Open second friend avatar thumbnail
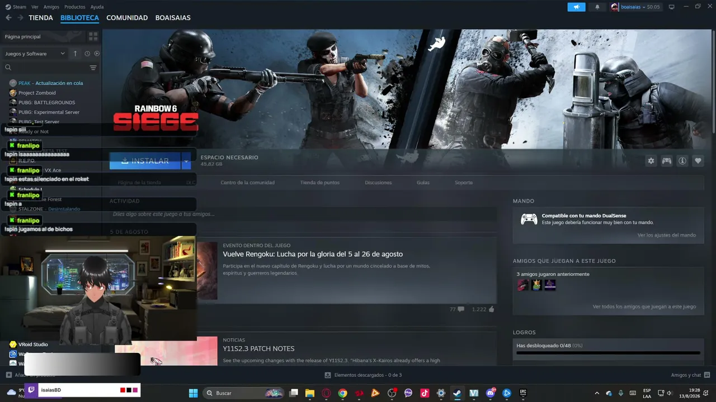Image resolution: width=716 pixels, height=402 pixels. (x=536, y=285)
